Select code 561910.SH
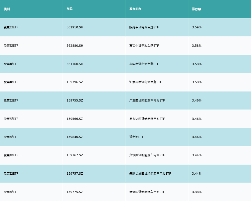Image resolution: width=251 pixels, height=201 pixels. [x=75, y=27]
